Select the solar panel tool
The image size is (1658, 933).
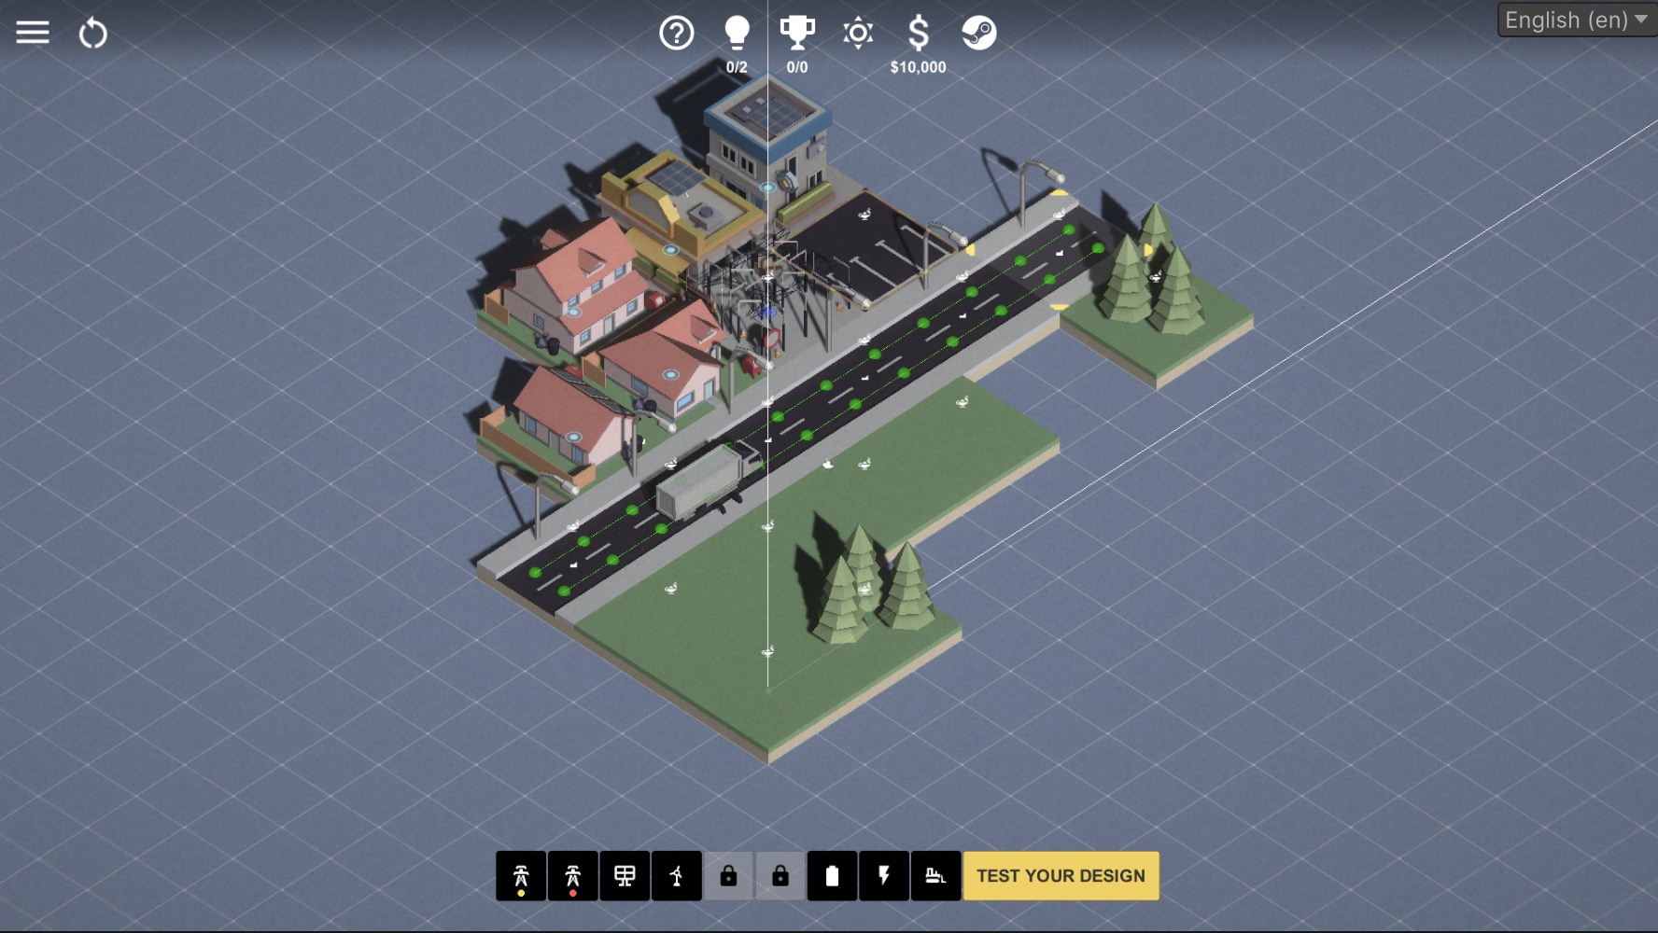[625, 876]
